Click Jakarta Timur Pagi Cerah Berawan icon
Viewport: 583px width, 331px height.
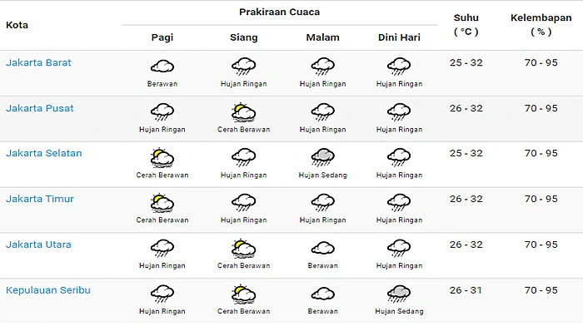(162, 203)
